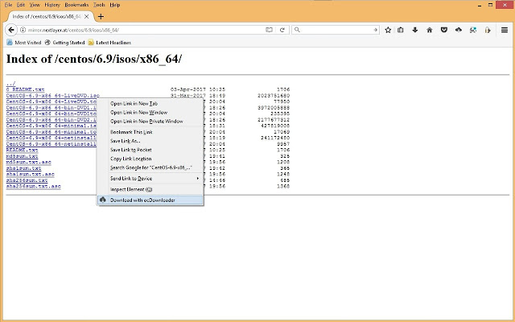Open the View menu
This screenshot has width=515, height=322.
(x=35, y=5)
